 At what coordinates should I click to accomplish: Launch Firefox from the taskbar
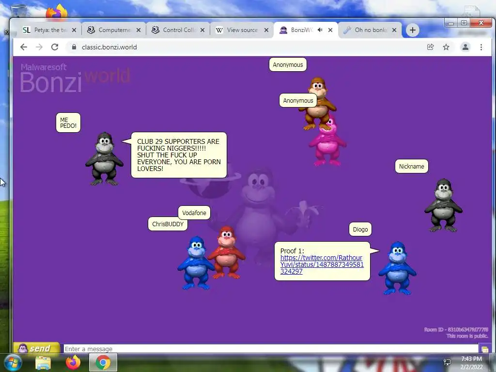[x=73, y=362]
